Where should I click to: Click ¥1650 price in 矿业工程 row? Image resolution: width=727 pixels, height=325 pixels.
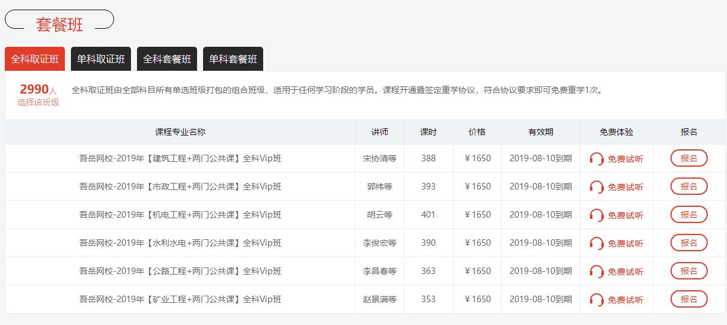click(478, 299)
